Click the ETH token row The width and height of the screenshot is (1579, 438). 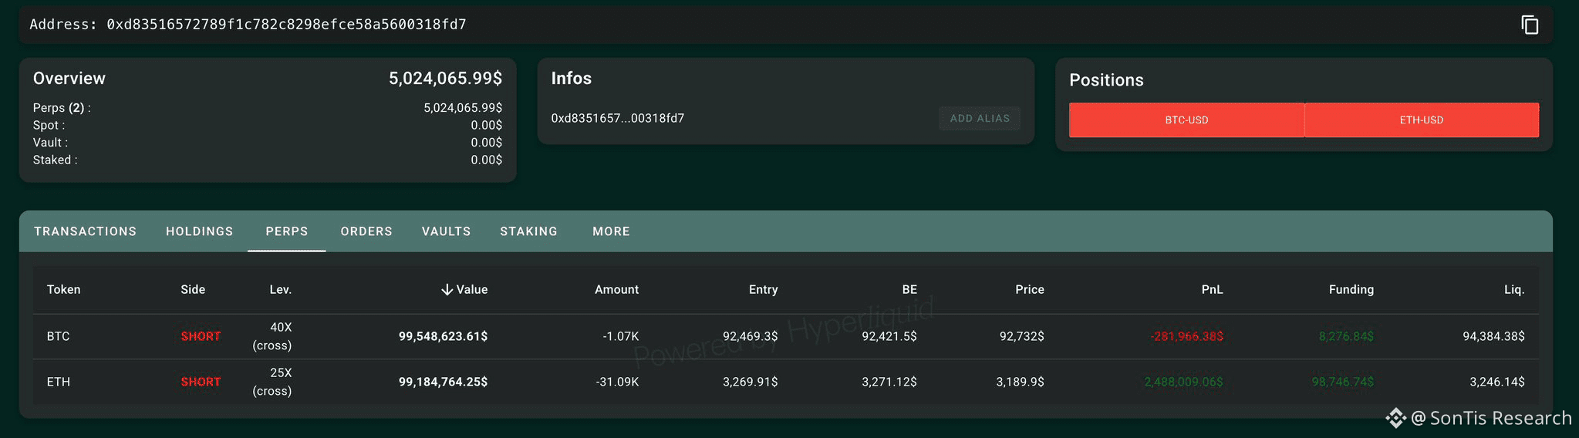point(59,382)
